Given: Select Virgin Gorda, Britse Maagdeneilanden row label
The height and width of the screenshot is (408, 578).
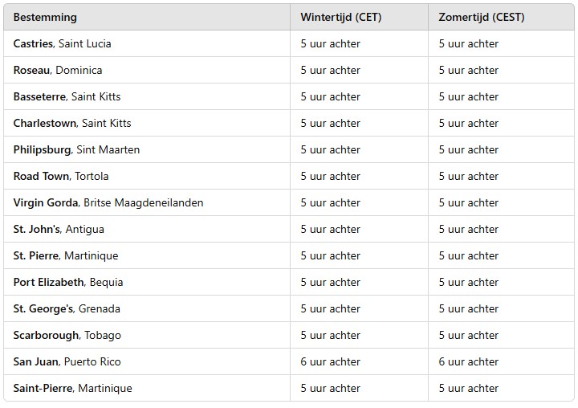Looking at the screenshot, I should tap(108, 202).
